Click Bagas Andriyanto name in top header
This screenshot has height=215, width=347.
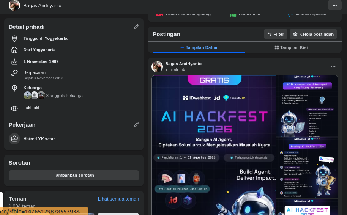(x=42, y=6)
